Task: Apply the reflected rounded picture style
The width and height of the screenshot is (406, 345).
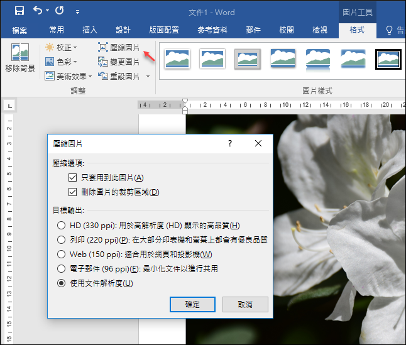Action: (x=318, y=60)
